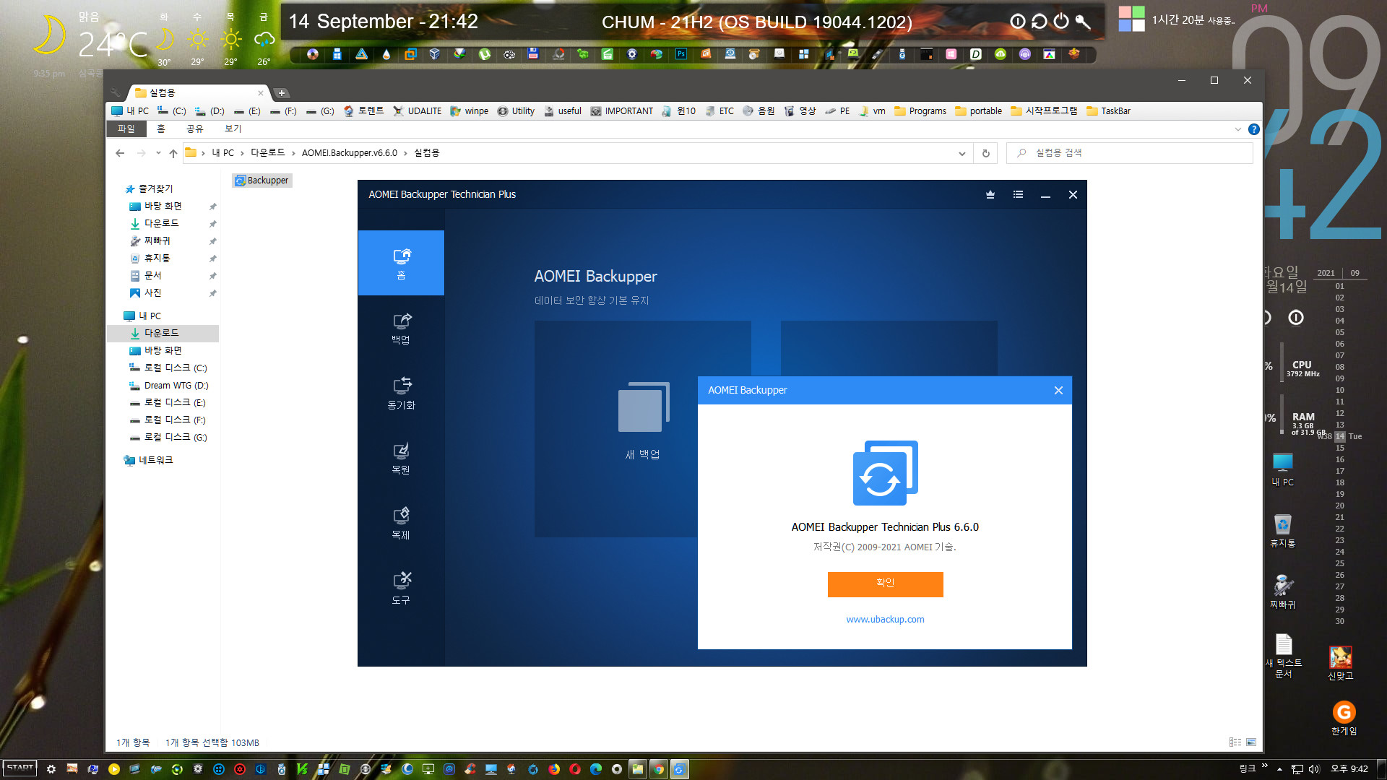Image resolution: width=1387 pixels, height=780 pixels.
Task: Select 로컬 디스크 (E:) in navigation tree
Action: 168,403
